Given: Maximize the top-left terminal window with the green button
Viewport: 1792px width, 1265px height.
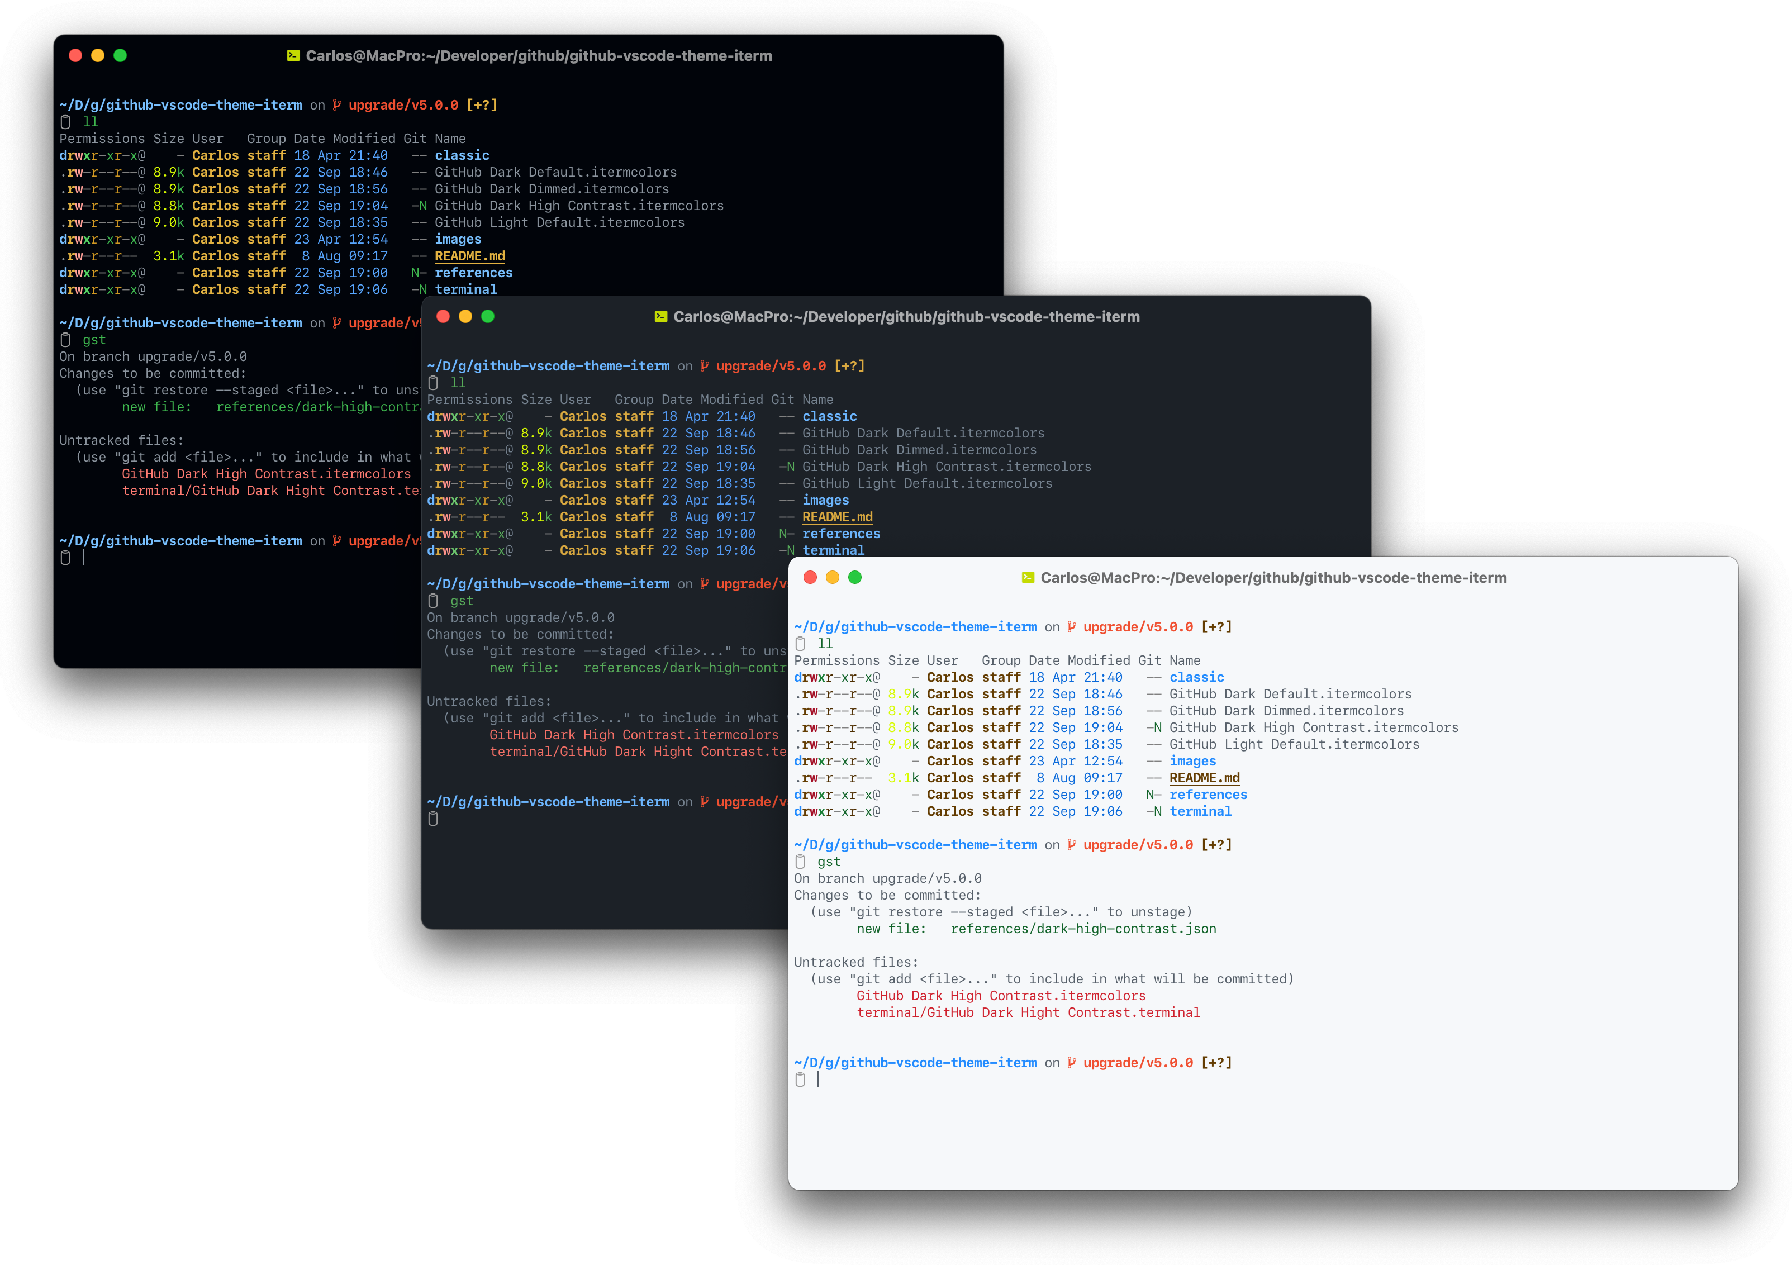Looking at the screenshot, I should [x=120, y=55].
